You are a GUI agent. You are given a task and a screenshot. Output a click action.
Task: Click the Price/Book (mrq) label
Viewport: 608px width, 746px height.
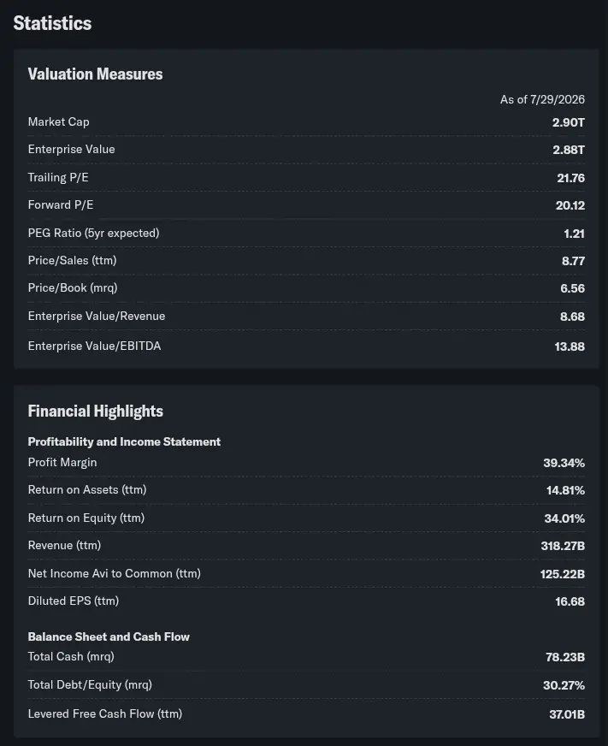point(73,287)
